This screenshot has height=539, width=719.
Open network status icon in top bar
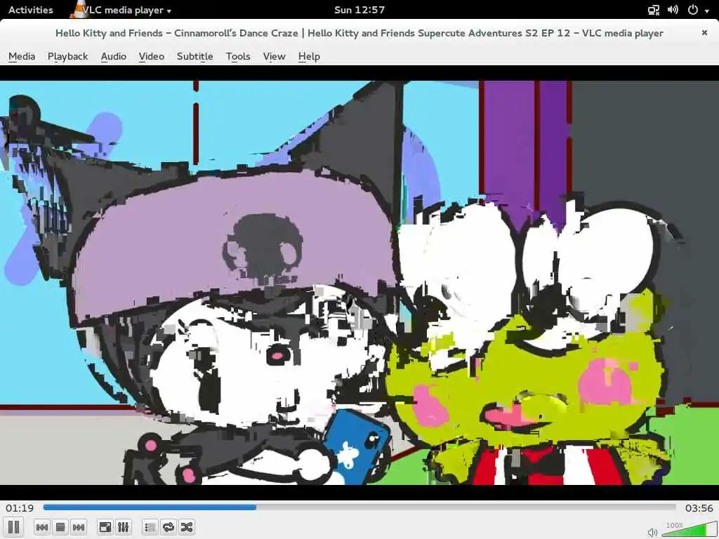[654, 10]
